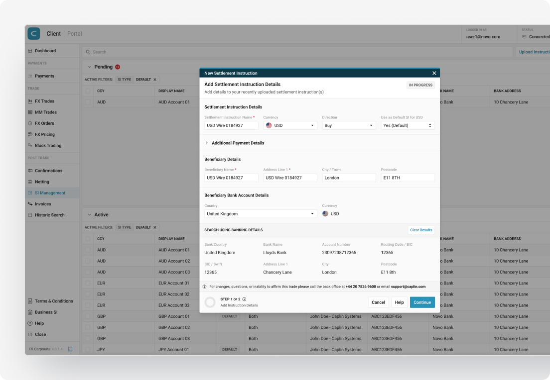Check the JPY Account 01 row
Viewport: 550px width, 380px height.
click(x=88, y=350)
